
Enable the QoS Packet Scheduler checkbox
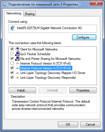tap(12, 54)
